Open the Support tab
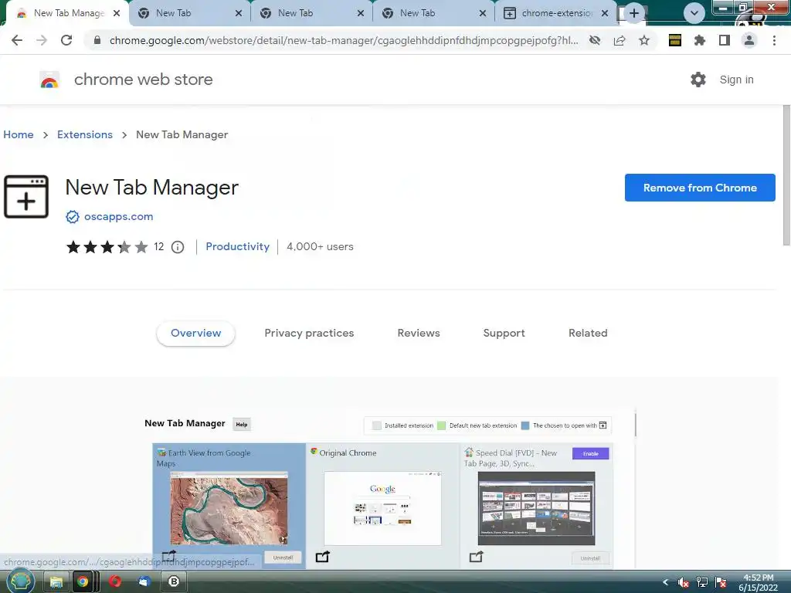 tap(504, 334)
